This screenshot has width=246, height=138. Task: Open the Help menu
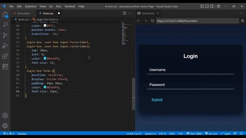click(81, 7)
